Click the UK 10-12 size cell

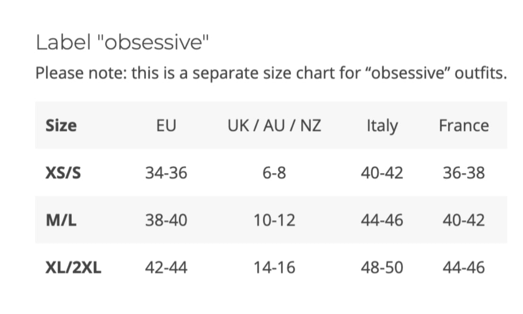(x=274, y=220)
